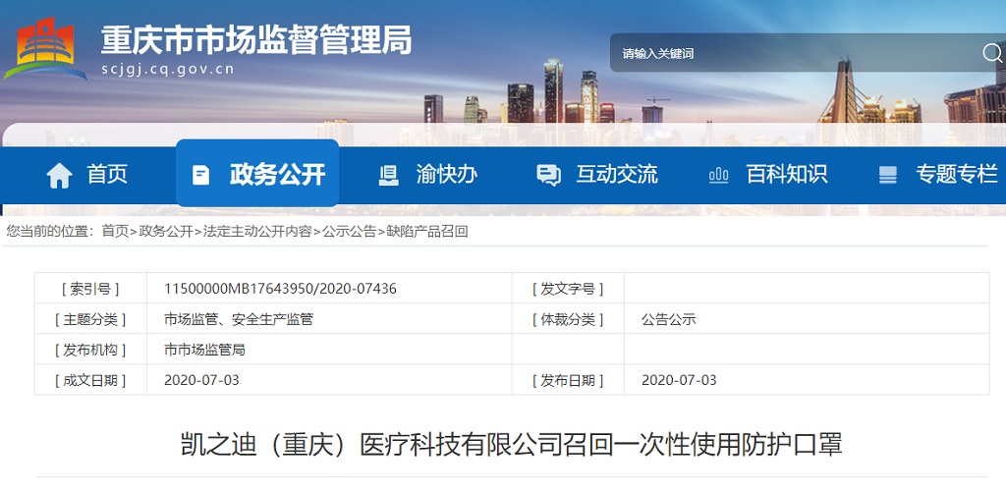Viewport: 1006px width, 491px height.
Task: Go to the 百科知识 menu item
Action: point(787,175)
